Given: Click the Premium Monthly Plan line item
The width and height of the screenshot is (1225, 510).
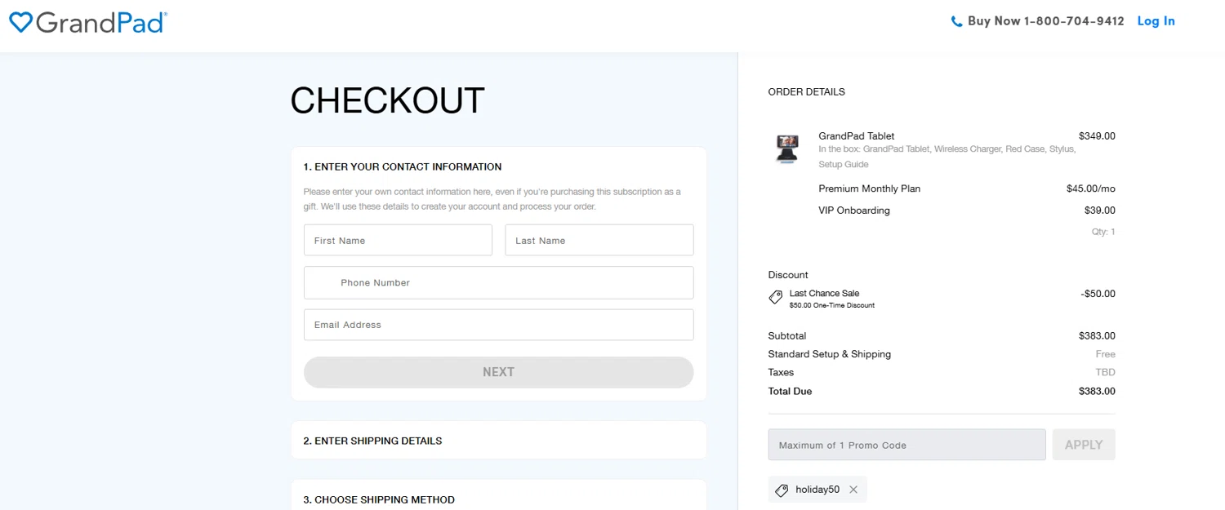Looking at the screenshot, I should (869, 188).
